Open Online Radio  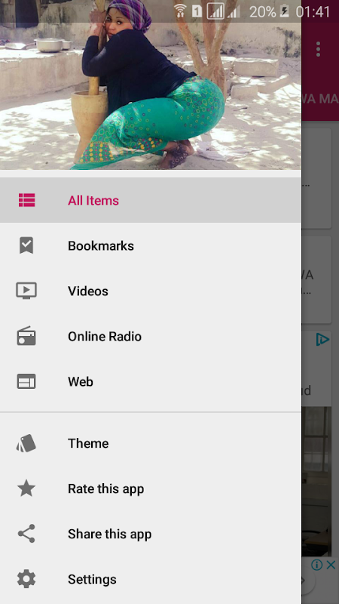[x=151, y=336]
